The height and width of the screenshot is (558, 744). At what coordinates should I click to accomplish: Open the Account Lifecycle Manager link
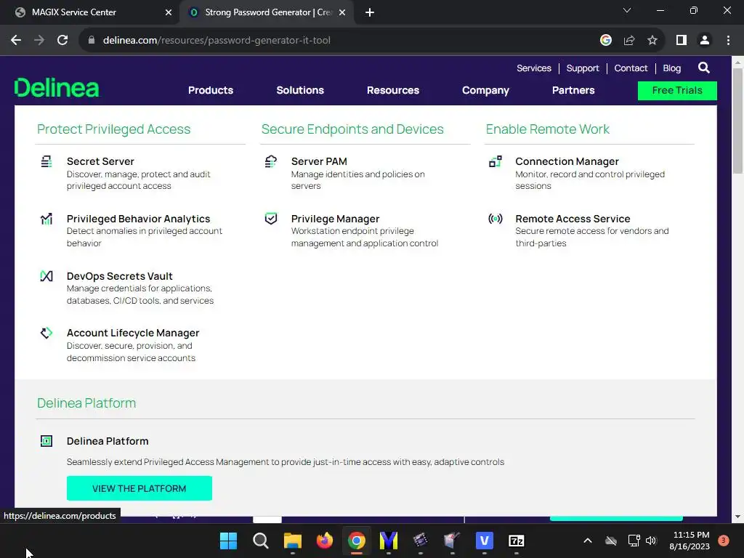click(133, 333)
